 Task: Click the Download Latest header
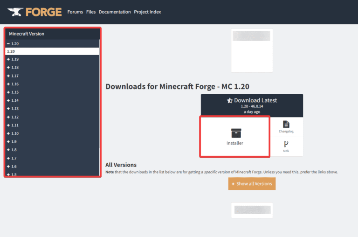(x=252, y=105)
